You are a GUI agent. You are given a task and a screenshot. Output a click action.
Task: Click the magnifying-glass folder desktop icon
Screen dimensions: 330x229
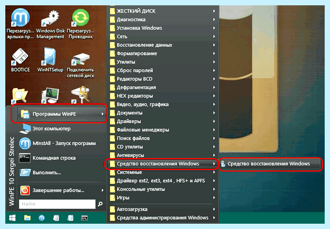pyautogui.click(x=20, y=96)
